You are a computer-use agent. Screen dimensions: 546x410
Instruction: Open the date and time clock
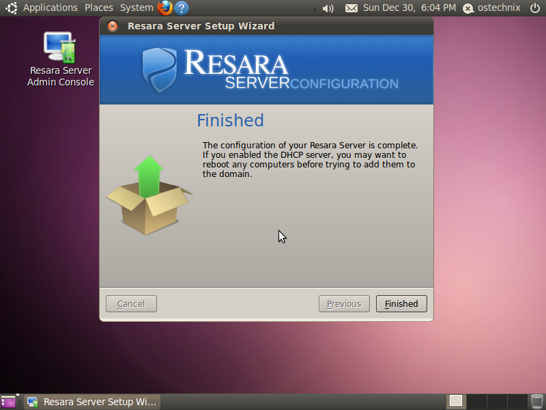point(409,8)
